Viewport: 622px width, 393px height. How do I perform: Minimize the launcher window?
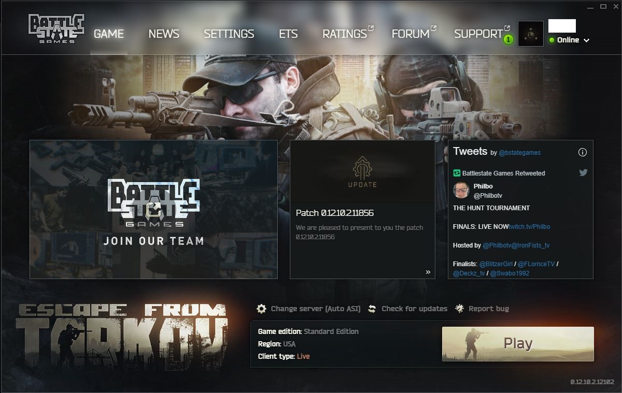click(x=591, y=7)
